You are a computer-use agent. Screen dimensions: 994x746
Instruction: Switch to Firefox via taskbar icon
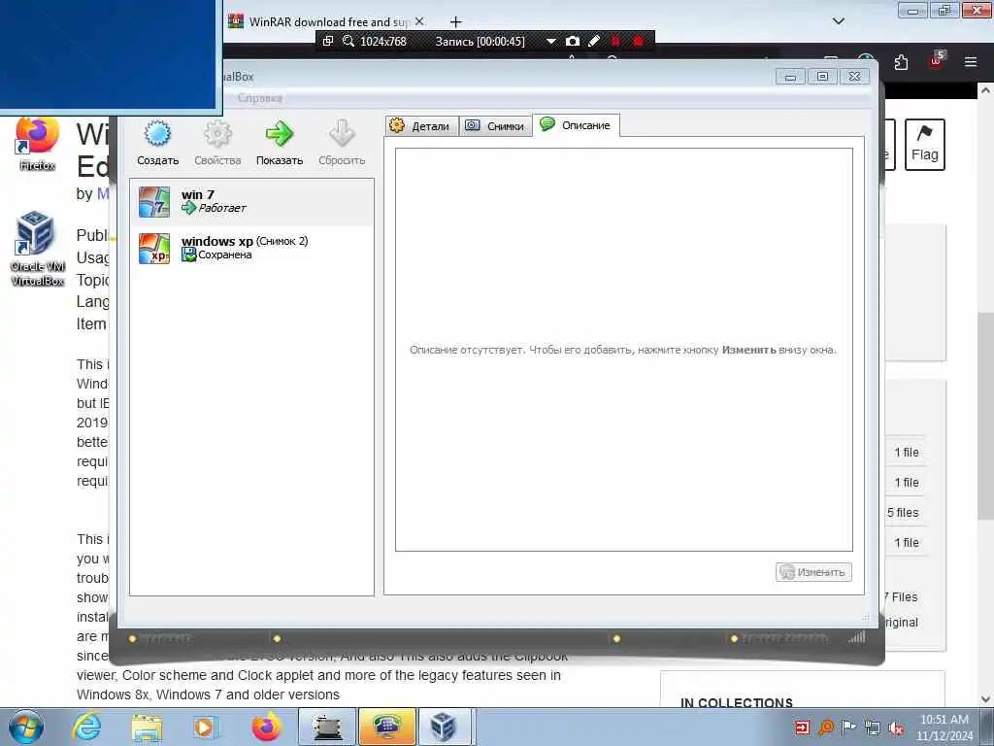266,727
